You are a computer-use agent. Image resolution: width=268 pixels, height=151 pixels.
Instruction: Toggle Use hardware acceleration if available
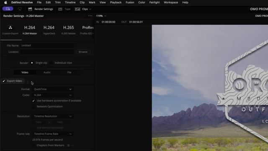click(x=33, y=101)
